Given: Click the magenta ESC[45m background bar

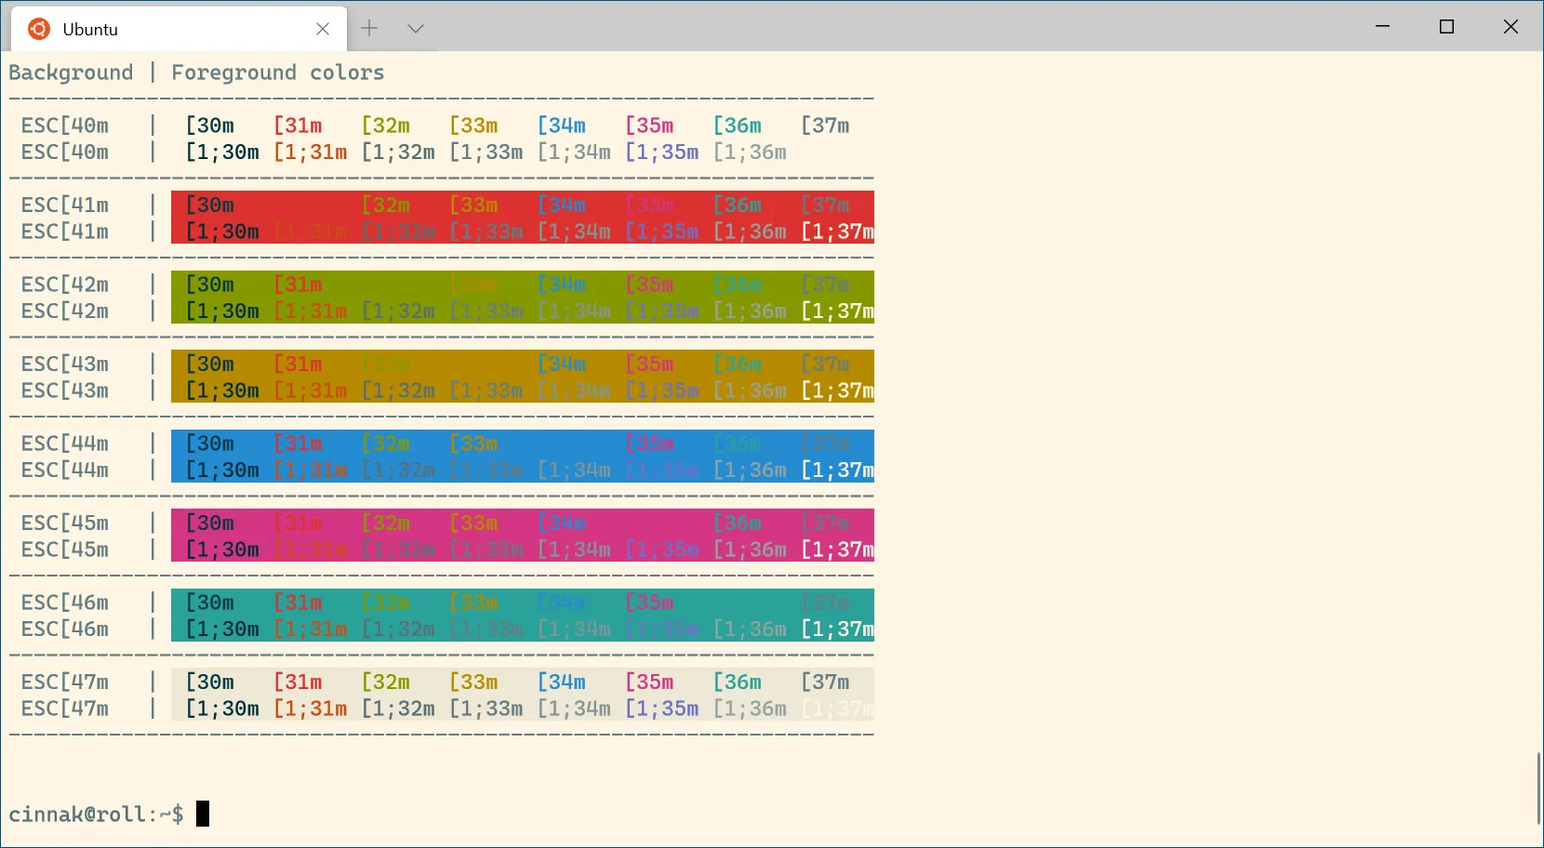Looking at the screenshot, I should (523, 536).
